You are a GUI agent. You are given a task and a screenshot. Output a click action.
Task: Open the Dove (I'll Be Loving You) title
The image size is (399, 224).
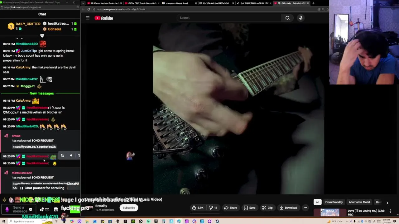(366, 212)
